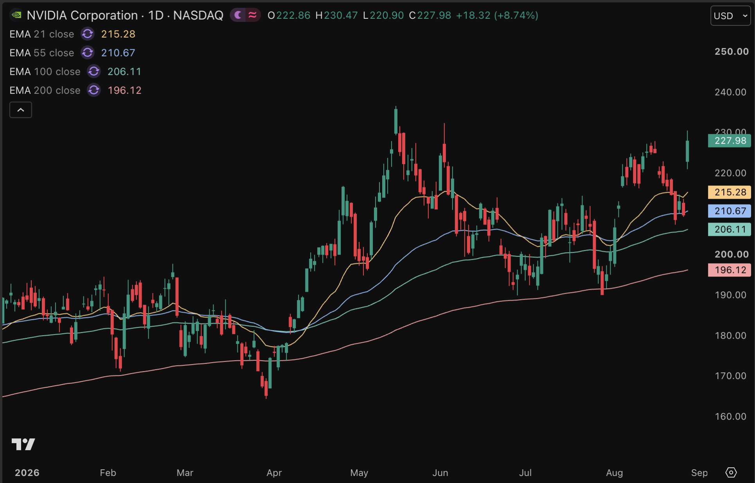Click the blue 210.67 tag on the price axis
This screenshot has height=483, width=755.
730,211
